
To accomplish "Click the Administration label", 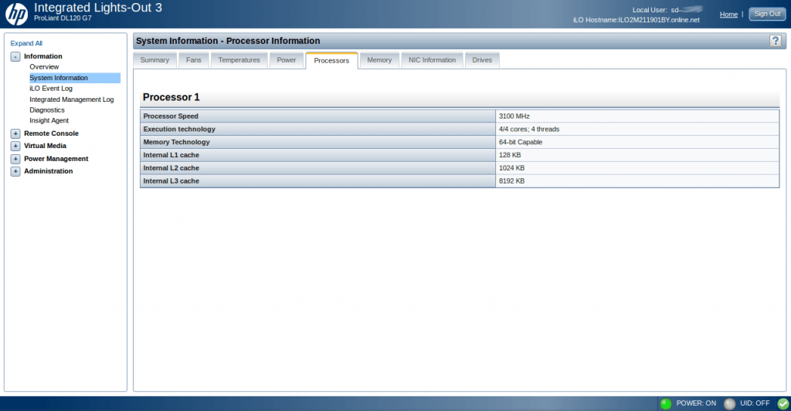I will point(49,171).
